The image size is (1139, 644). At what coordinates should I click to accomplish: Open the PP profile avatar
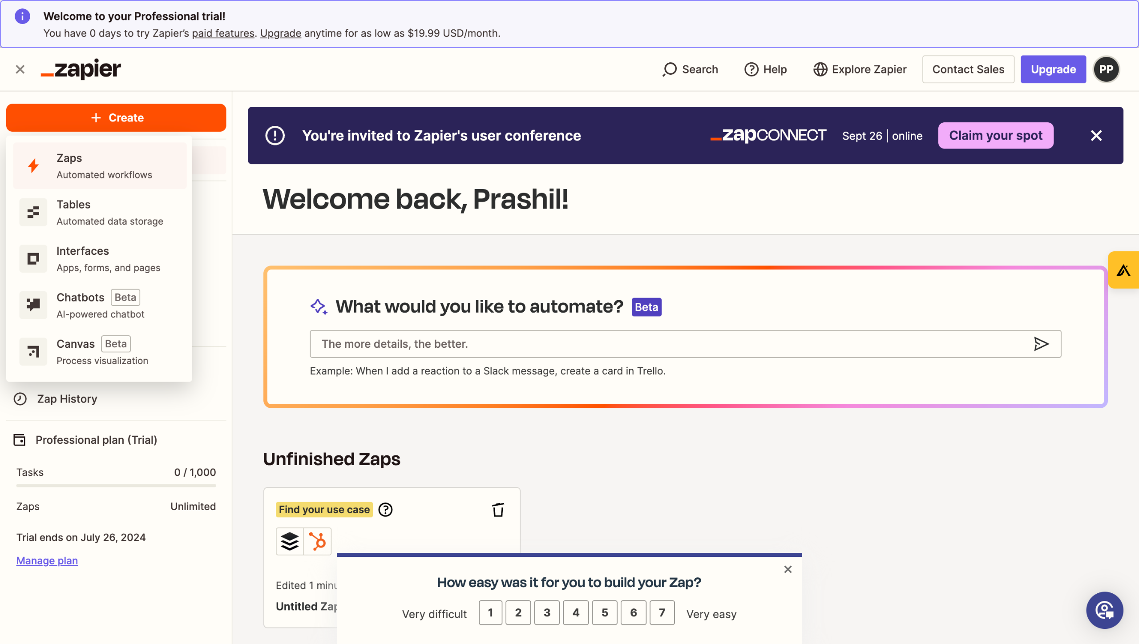coord(1106,69)
